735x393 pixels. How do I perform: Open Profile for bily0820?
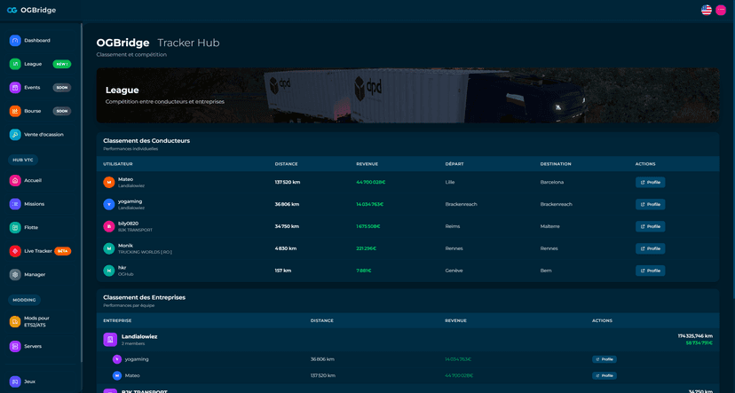coord(650,226)
